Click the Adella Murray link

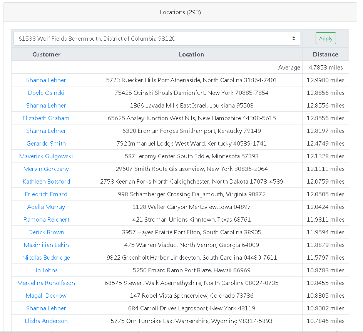(x=46, y=207)
